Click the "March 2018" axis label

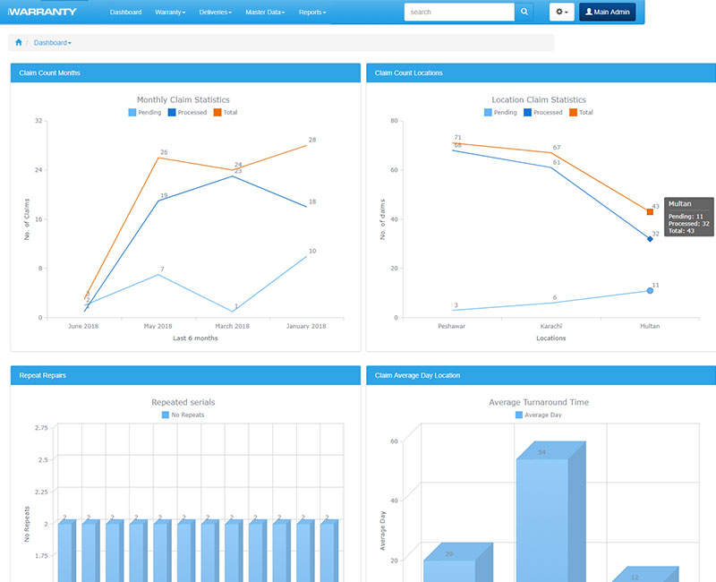[x=232, y=326]
